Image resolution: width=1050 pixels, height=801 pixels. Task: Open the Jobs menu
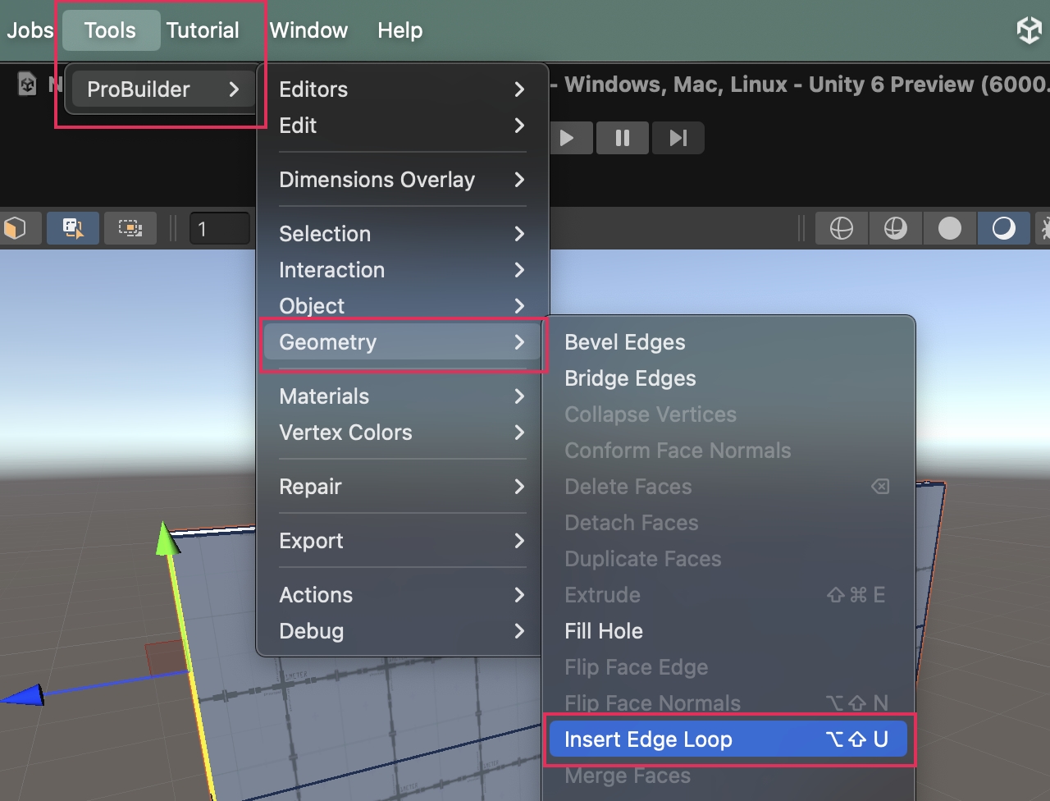pos(30,30)
